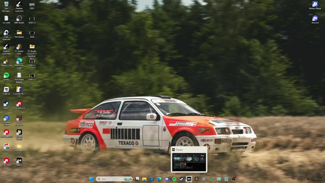Viewport: 325px width, 183px height.
Task: Open FL Studio 25.2.3.5171 folder
Action: pyautogui.click(x=32, y=52)
